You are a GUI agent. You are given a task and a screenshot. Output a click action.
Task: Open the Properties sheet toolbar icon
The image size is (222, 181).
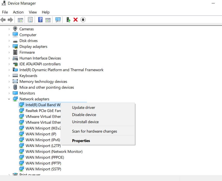coord(30,20)
